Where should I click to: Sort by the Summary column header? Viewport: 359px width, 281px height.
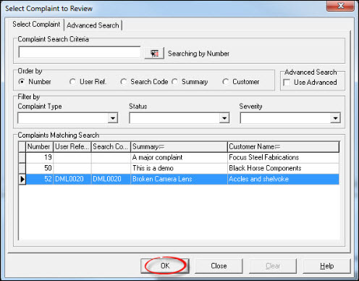pos(179,146)
